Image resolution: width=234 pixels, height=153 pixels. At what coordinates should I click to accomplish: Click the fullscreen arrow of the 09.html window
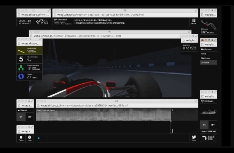point(196,101)
